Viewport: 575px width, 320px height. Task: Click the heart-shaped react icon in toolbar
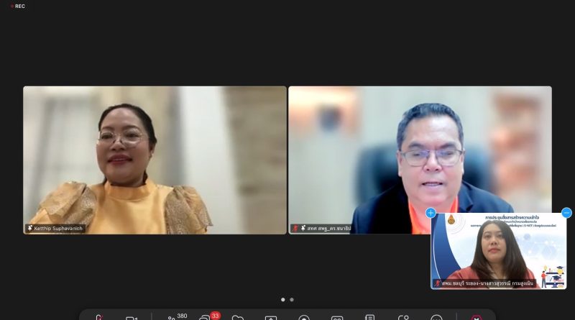click(238, 317)
